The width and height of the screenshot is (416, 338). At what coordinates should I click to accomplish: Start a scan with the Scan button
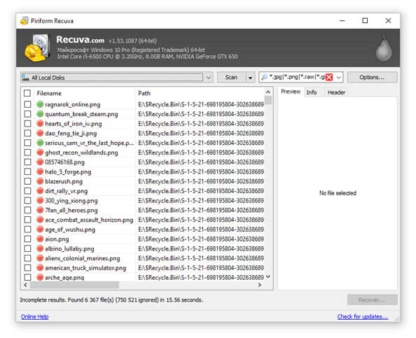click(231, 78)
